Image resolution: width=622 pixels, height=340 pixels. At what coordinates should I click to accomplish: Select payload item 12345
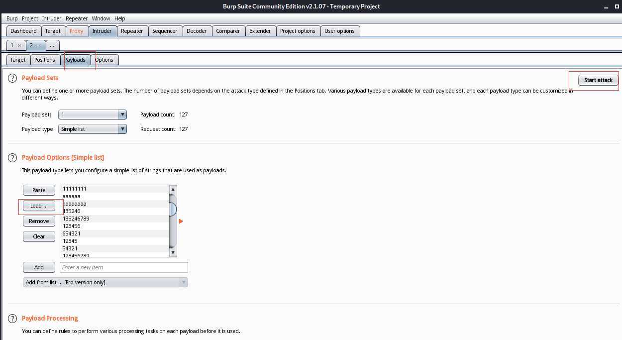click(x=115, y=241)
